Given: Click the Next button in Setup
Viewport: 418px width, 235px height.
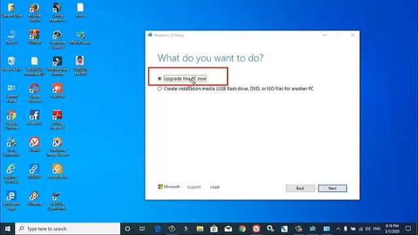Looking at the screenshot, I should [x=332, y=189].
